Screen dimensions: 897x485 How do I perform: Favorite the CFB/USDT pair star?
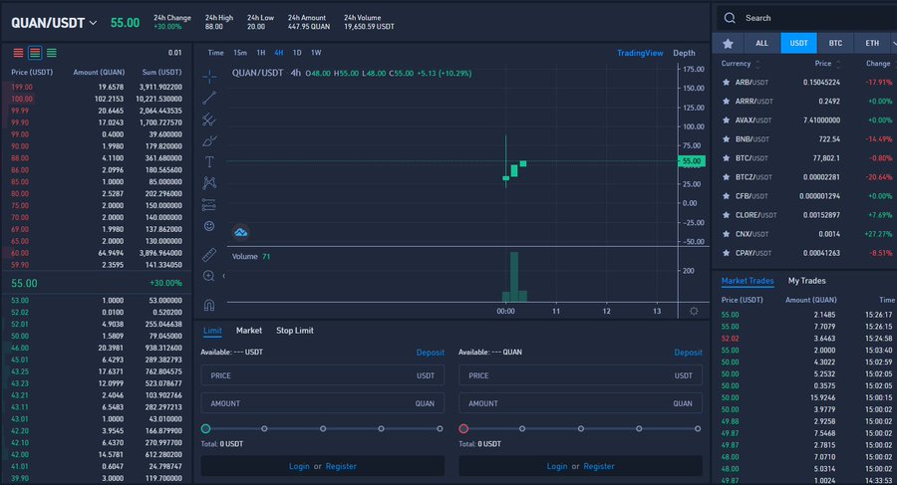coord(726,196)
